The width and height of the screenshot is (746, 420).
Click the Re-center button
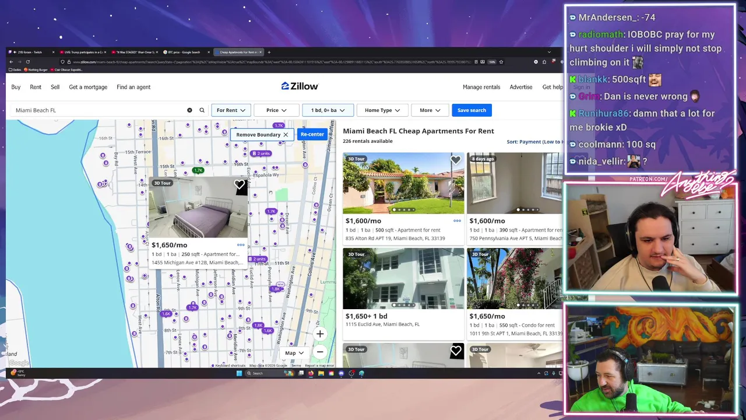pos(312,135)
